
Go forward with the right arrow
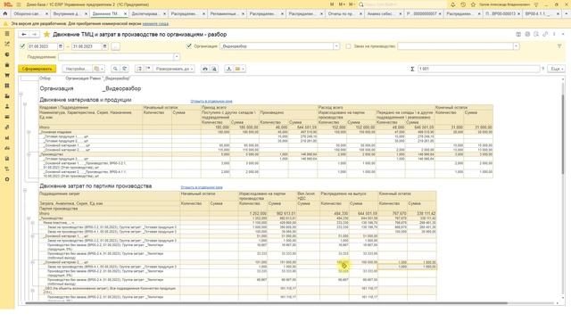[34, 34]
